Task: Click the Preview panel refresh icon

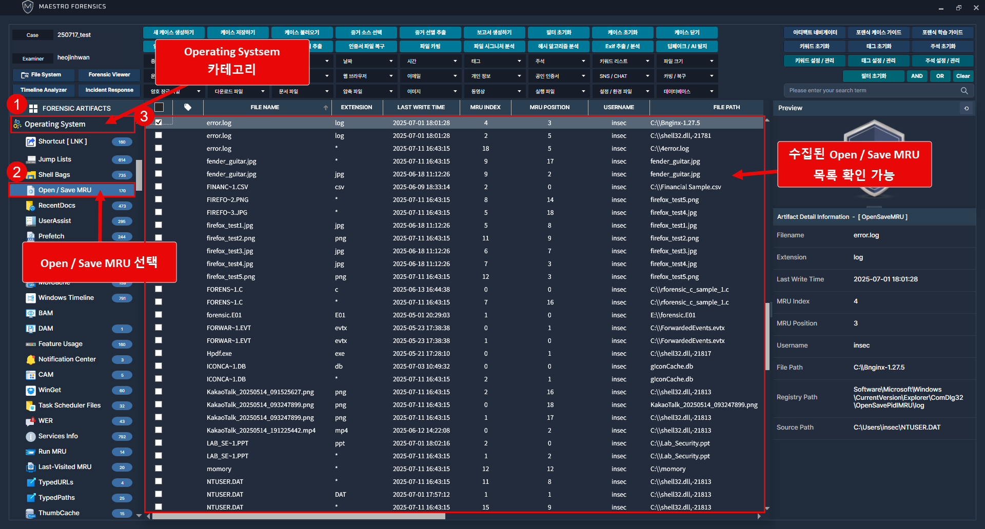Action: coord(967,108)
